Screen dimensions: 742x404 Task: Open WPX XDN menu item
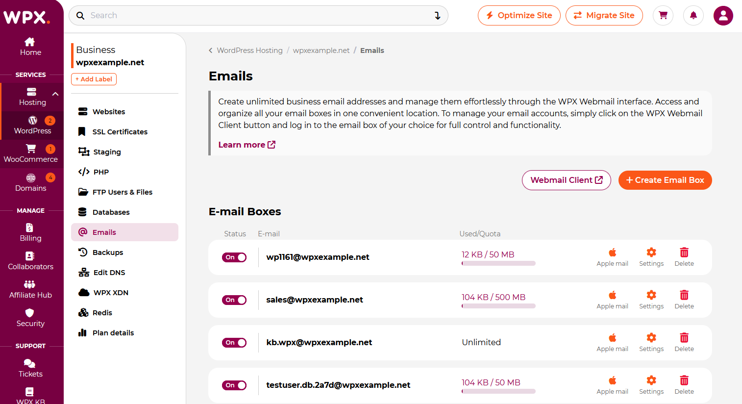(124, 293)
